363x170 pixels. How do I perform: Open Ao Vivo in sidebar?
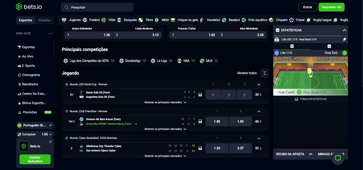tap(25, 56)
